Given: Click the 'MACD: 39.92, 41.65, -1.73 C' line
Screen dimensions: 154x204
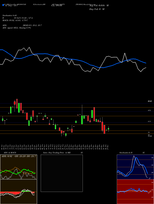Looking at the screenshot, I should tap(15, 20).
